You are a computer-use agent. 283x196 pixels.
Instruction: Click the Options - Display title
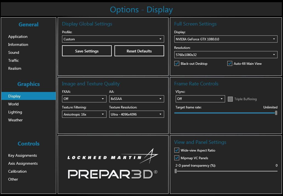(x=141, y=10)
